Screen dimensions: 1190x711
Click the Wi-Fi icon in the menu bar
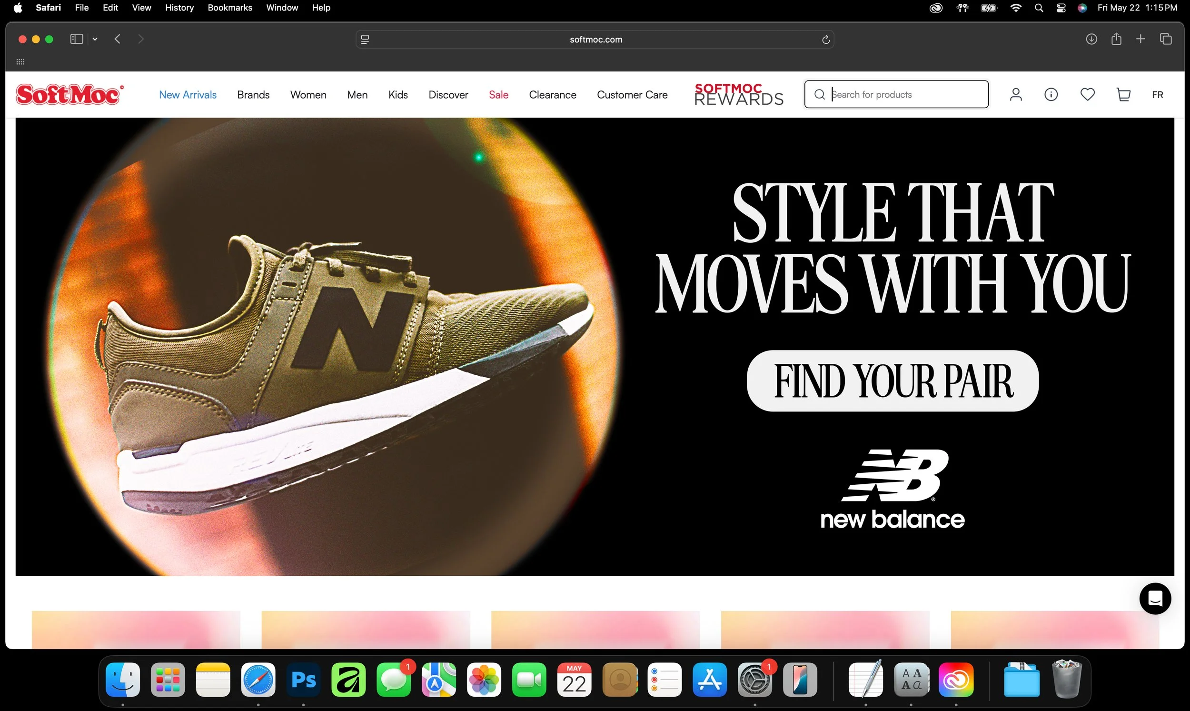1015,8
